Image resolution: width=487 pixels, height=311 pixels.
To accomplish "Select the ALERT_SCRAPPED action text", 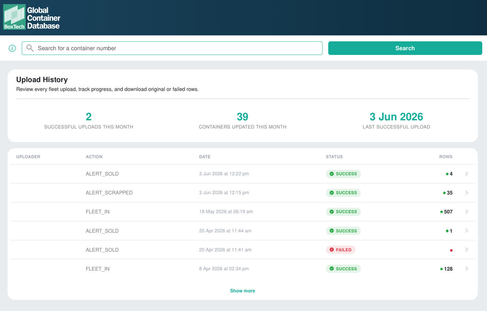I will pos(109,193).
